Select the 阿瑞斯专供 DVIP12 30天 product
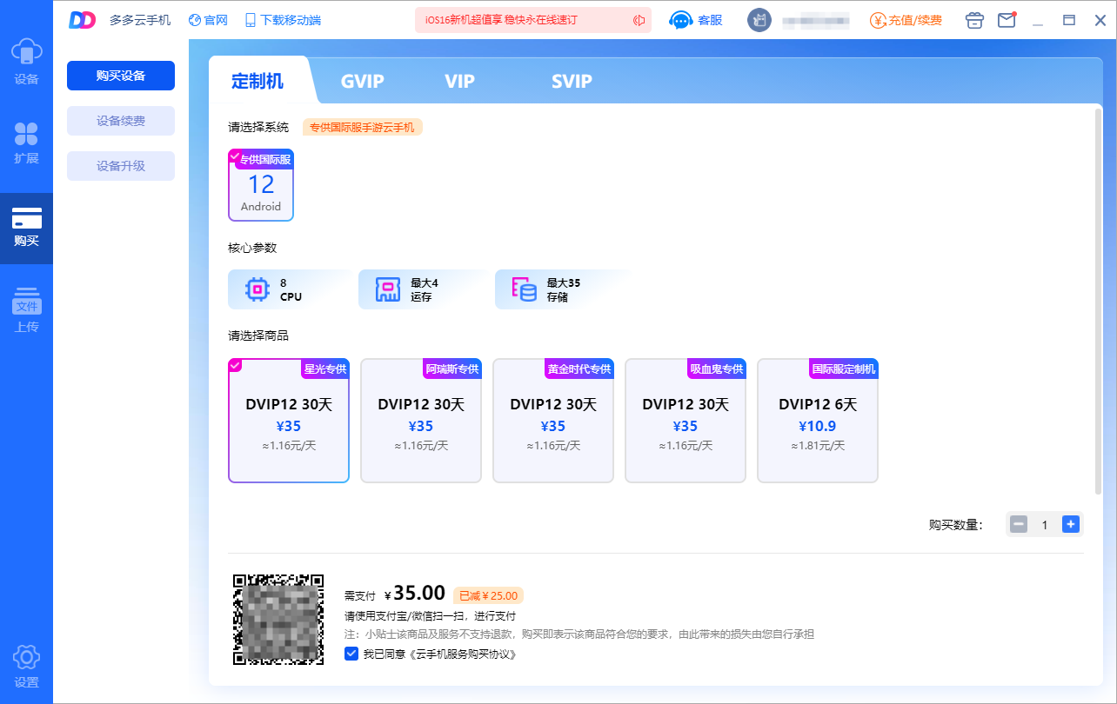The image size is (1117, 704). (421, 420)
